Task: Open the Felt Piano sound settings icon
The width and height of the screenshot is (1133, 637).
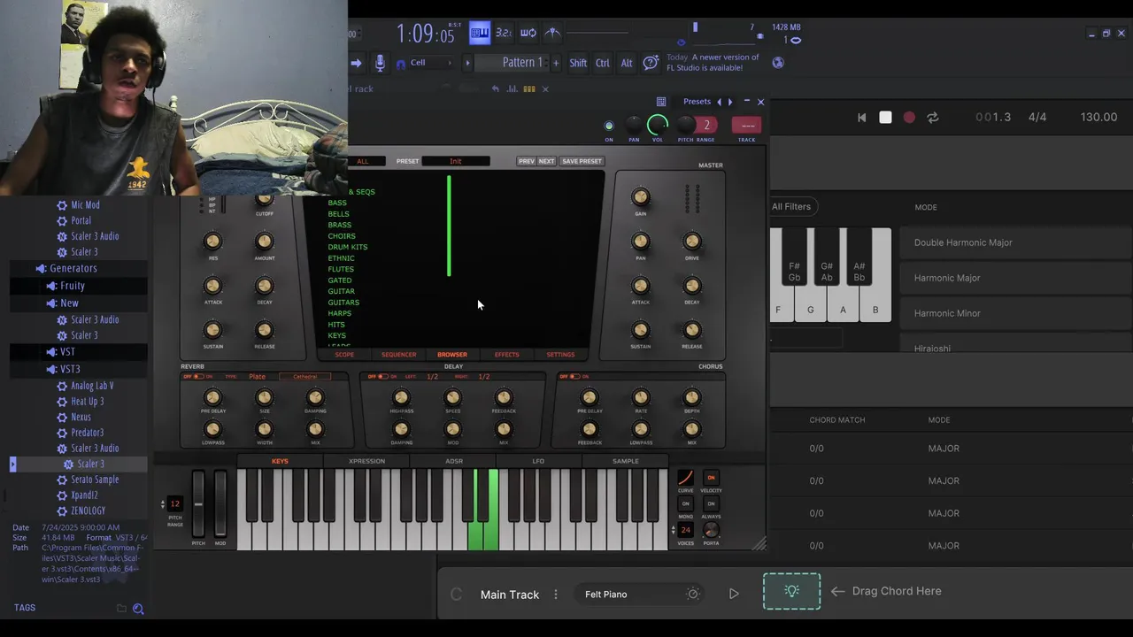Action: coord(693,595)
